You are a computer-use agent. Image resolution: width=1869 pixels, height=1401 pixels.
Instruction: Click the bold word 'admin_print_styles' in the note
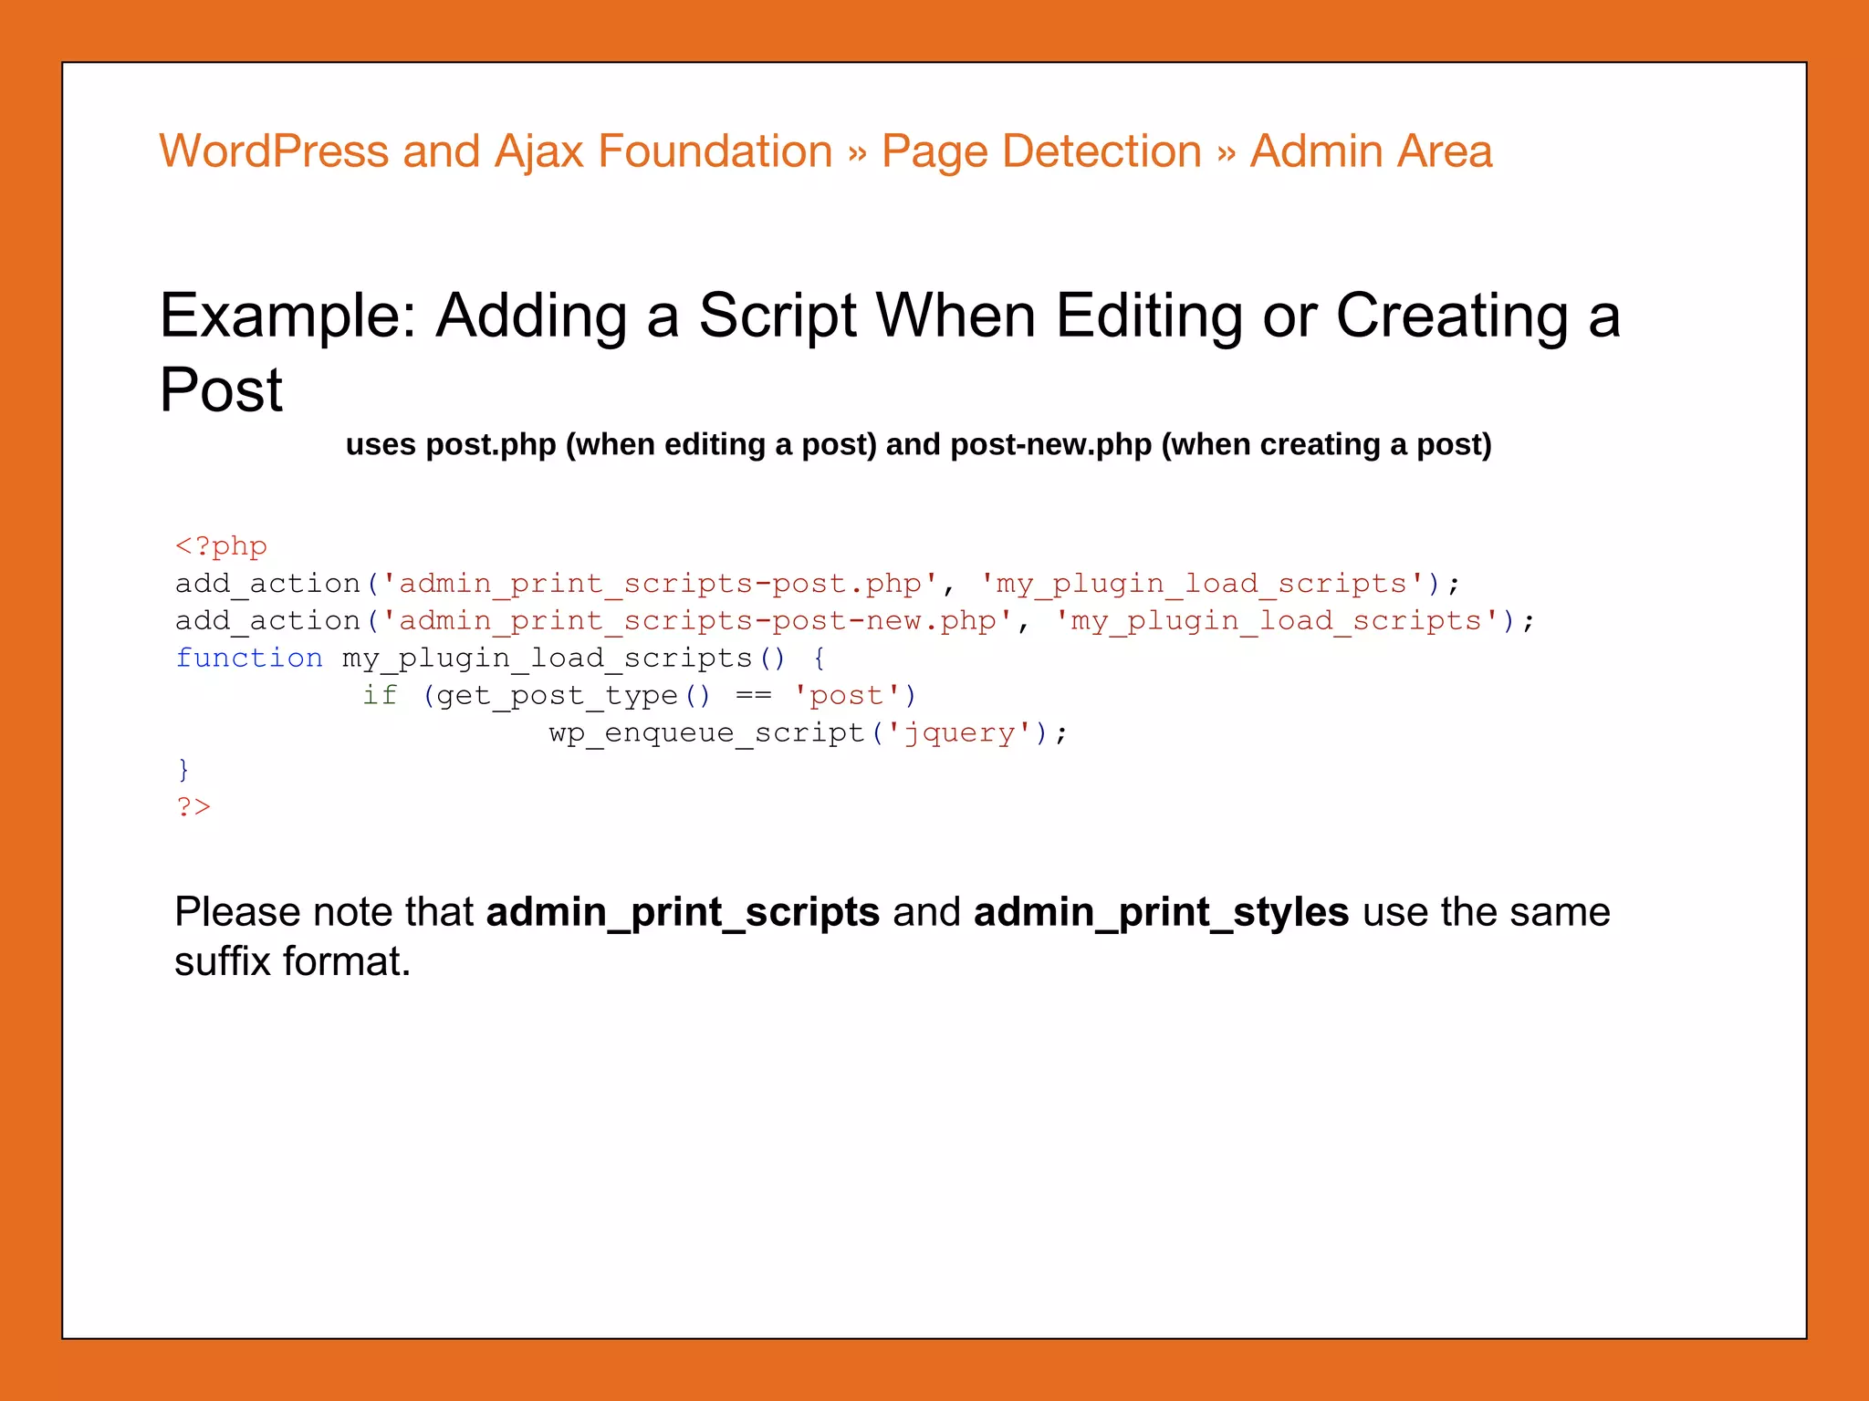[x=1161, y=913]
